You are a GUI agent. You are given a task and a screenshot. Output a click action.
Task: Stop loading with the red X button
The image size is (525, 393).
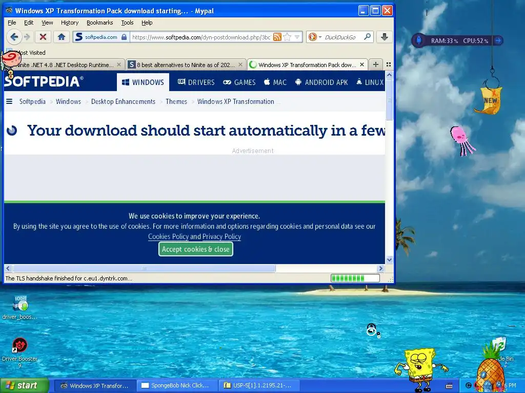point(43,37)
